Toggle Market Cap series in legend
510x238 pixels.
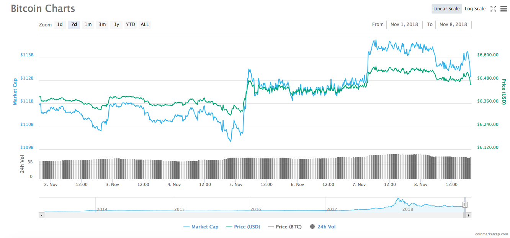coord(201,227)
